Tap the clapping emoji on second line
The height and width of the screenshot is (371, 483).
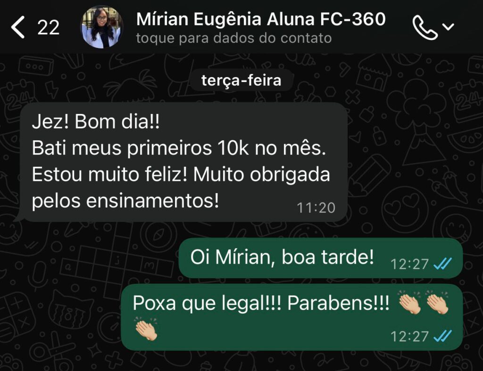coord(146,329)
